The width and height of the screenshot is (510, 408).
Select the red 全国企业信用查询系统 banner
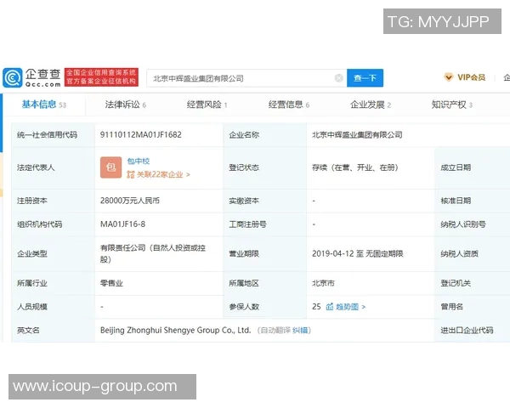[101, 77]
